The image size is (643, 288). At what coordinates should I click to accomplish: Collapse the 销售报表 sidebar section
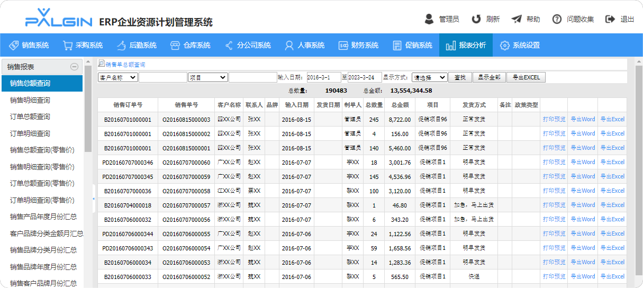pos(75,67)
